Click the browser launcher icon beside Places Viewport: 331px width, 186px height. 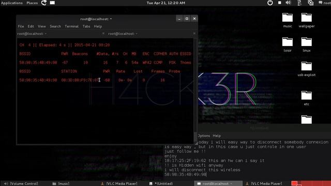pyautogui.click(x=44, y=3)
